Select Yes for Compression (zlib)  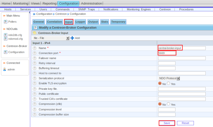(x=168, y=104)
